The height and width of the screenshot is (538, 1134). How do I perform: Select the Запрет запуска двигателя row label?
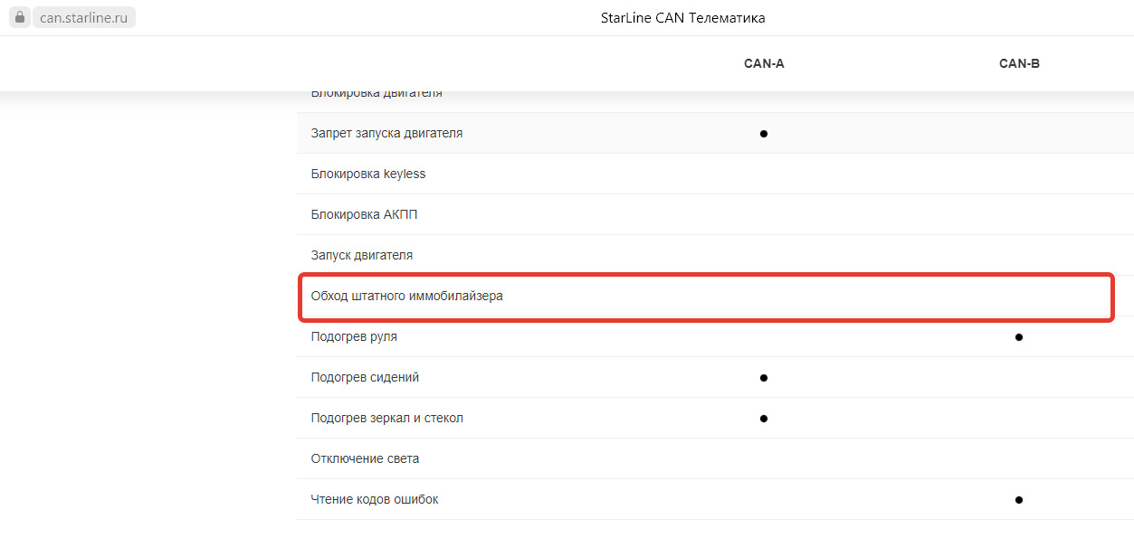coord(386,133)
